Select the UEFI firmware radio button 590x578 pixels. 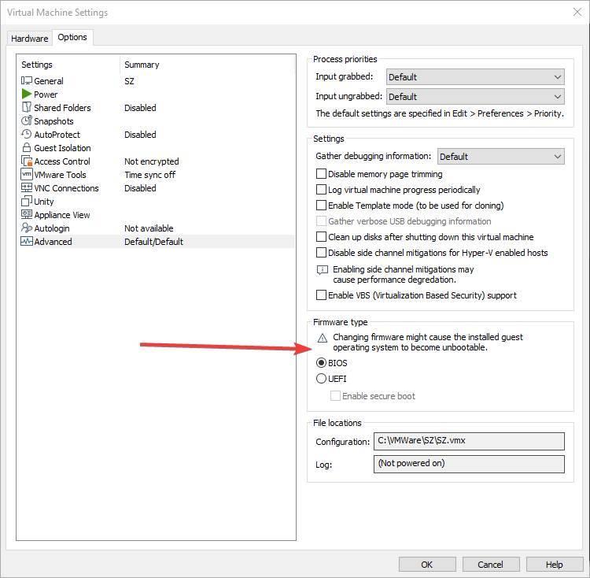pos(321,379)
